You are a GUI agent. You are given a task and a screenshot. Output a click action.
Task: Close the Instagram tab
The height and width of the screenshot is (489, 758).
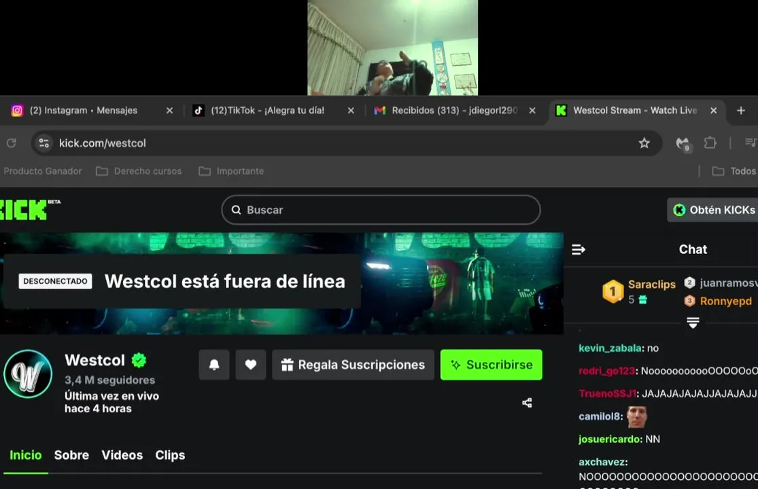170,111
